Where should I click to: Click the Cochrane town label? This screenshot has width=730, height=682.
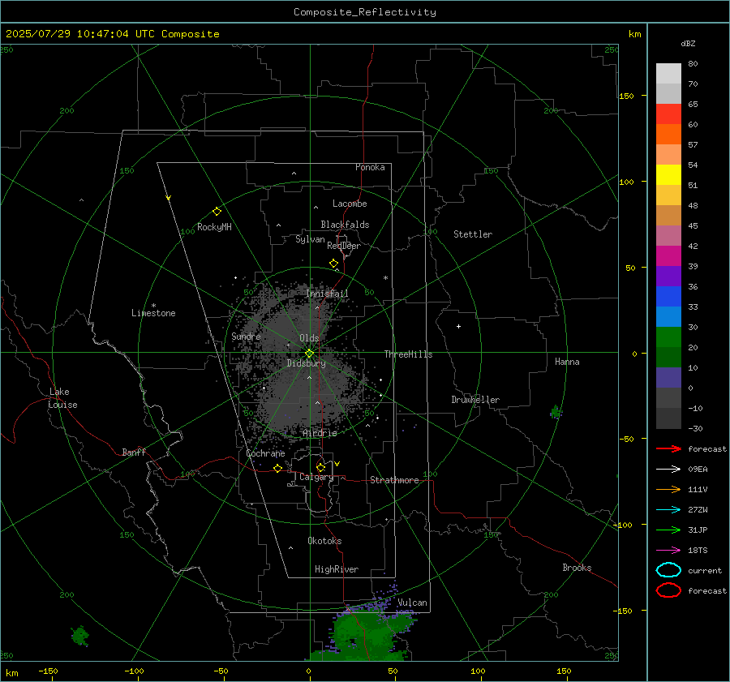point(265,453)
